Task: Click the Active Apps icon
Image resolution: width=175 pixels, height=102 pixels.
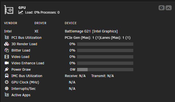Action: pos(7,95)
